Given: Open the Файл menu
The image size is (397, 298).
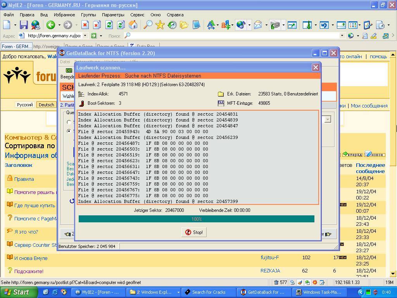Looking at the screenshot, I should tap(9, 15).
